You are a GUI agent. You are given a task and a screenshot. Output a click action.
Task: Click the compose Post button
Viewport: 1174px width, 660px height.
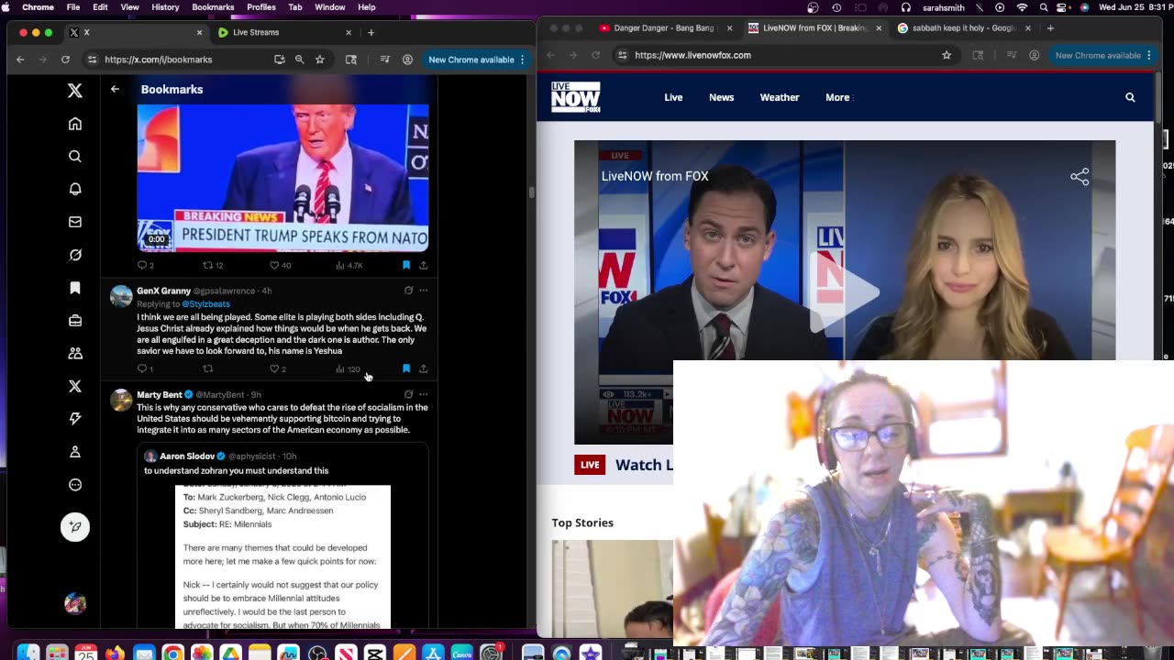tap(75, 527)
